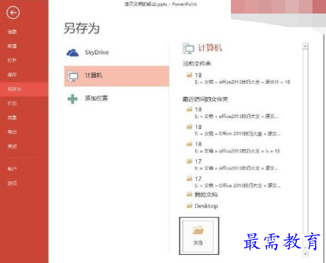Choose SkyDrive as the save location
Image resolution: width=326 pixels, height=263 pixels.
click(x=117, y=53)
